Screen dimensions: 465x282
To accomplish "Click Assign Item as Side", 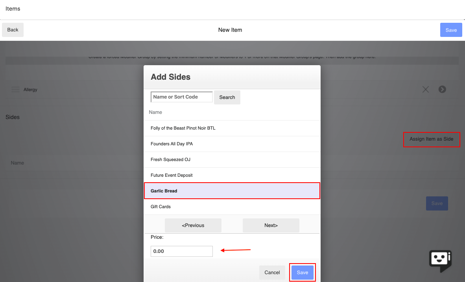I will 432,139.
